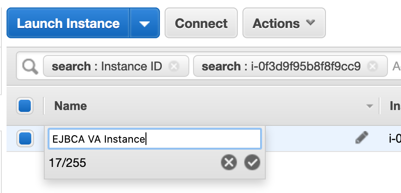This screenshot has width=401, height=193.
Task: Select the search : i-0f3d9f95b8f8f9cc9 filter chip
Action: [x=281, y=67]
